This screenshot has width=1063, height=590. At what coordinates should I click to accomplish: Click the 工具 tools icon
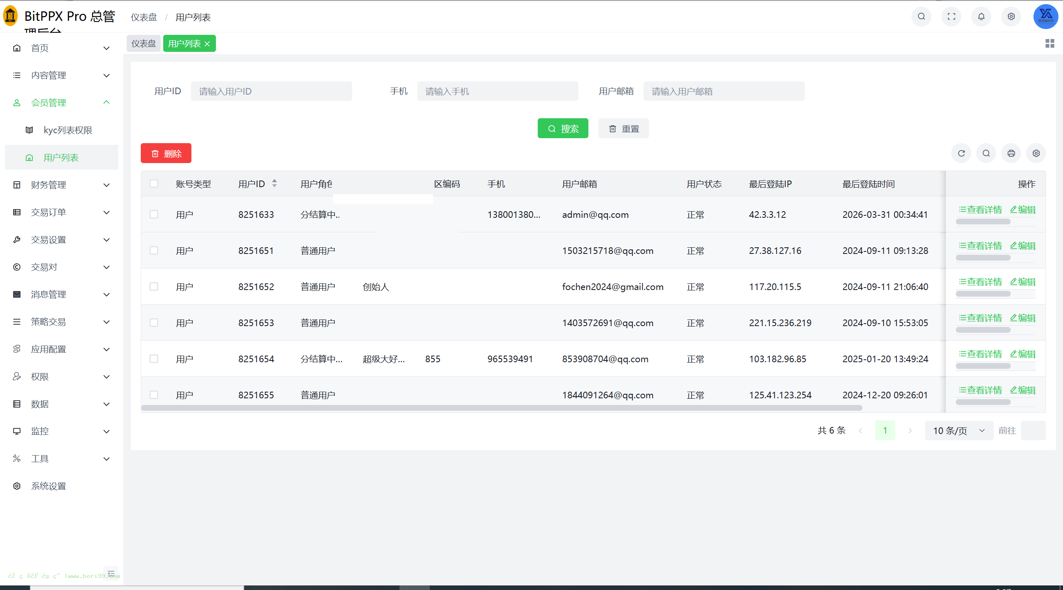click(17, 458)
